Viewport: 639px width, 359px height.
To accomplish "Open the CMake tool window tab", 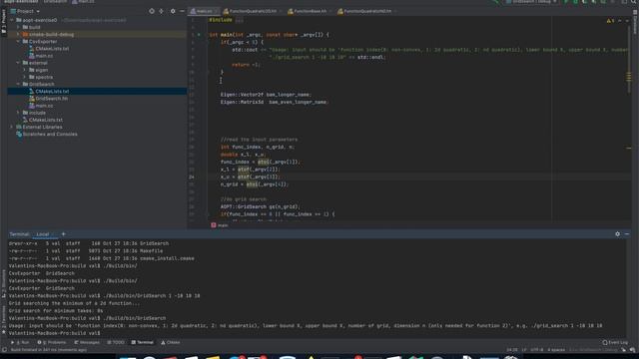I will [x=171, y=343].
